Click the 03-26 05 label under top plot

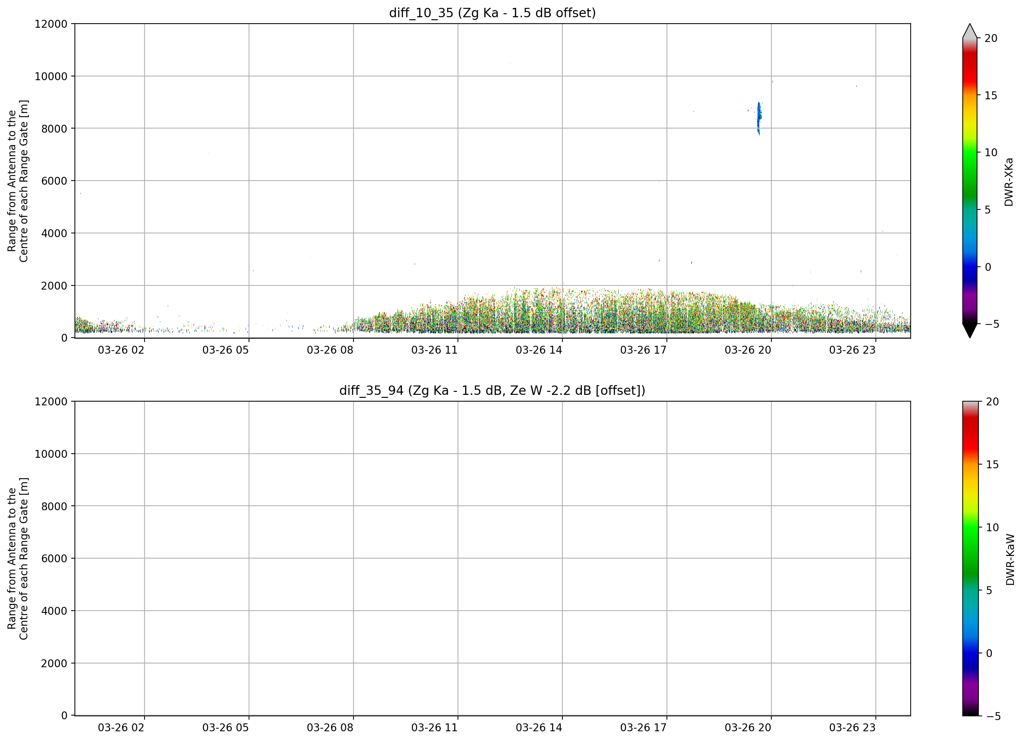pyautogui.click(x=225, y=350)
